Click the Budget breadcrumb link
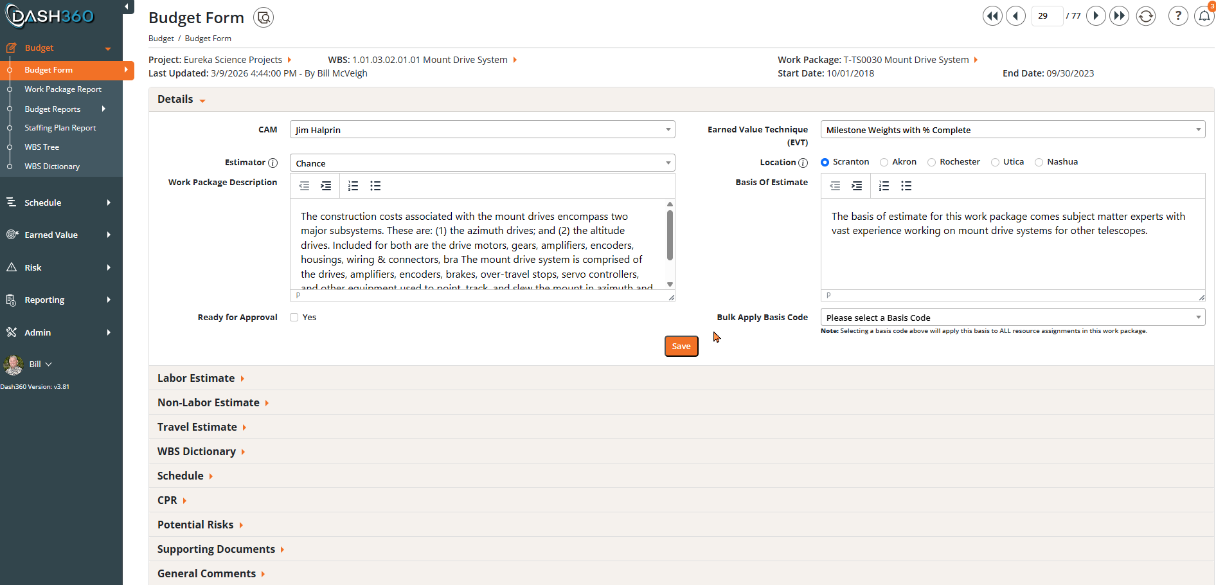Image resolution: width=1216 pixels, height=585 pixels. (161, 39)
